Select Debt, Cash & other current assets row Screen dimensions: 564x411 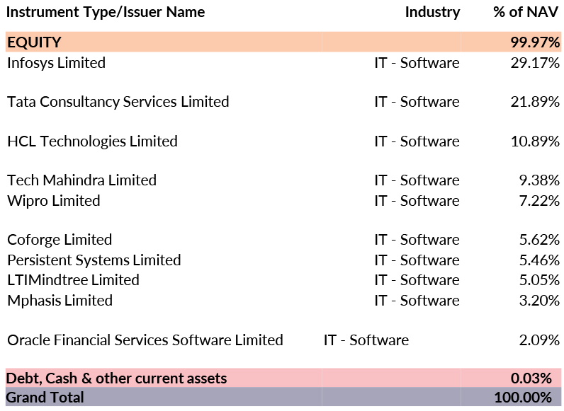[116, 378]
